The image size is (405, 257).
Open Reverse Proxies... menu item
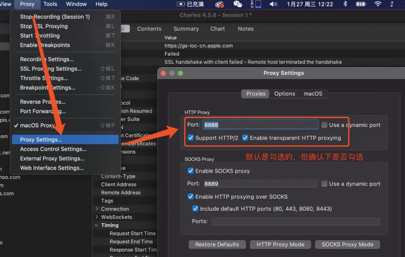(65, 102)
